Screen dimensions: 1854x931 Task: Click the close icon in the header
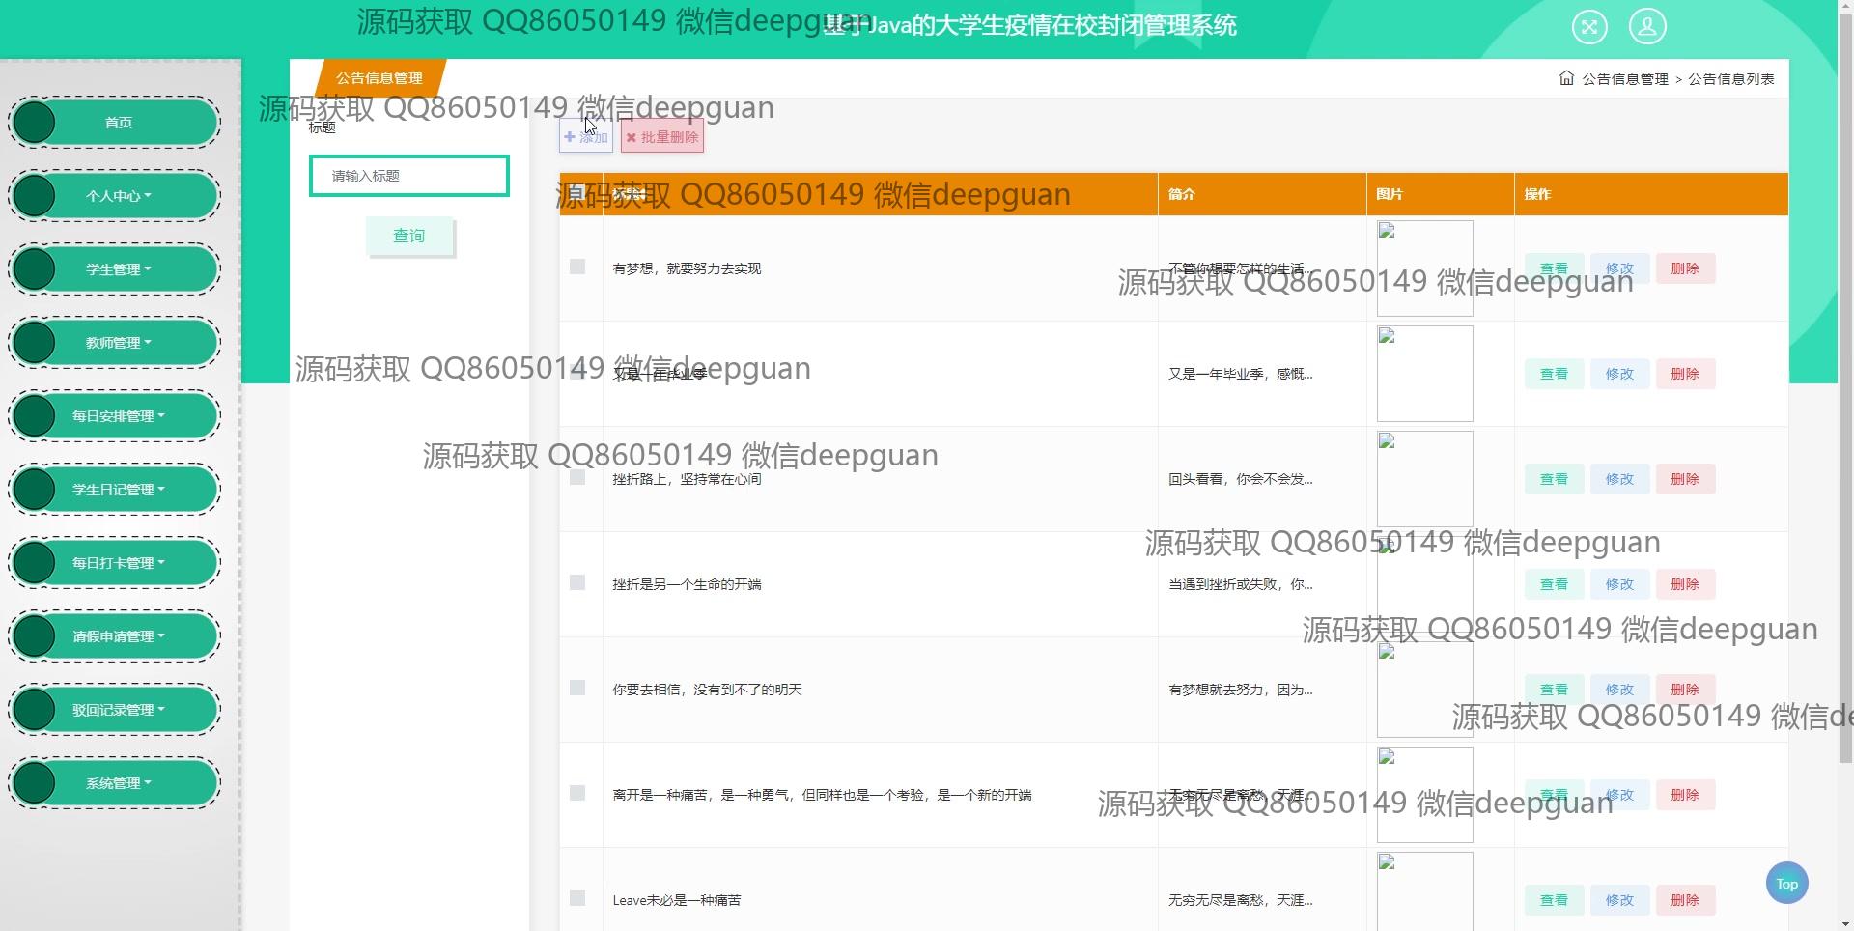(x=1589, y=26)
